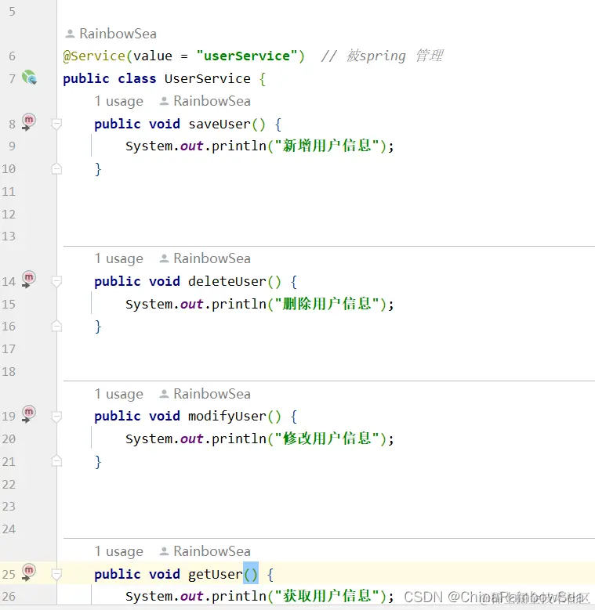Collapse the getUser method fold marker
This screenshot has width=595, height=610.
[x=56, y=574]
